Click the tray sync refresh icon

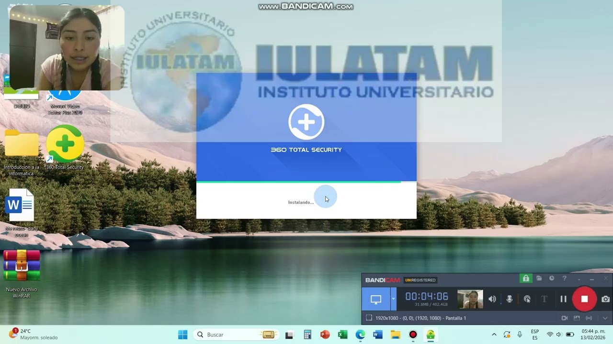(x=507, y=334)
